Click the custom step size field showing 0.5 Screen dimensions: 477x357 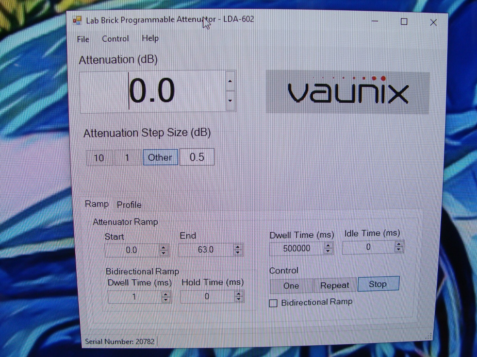[197, 156]
